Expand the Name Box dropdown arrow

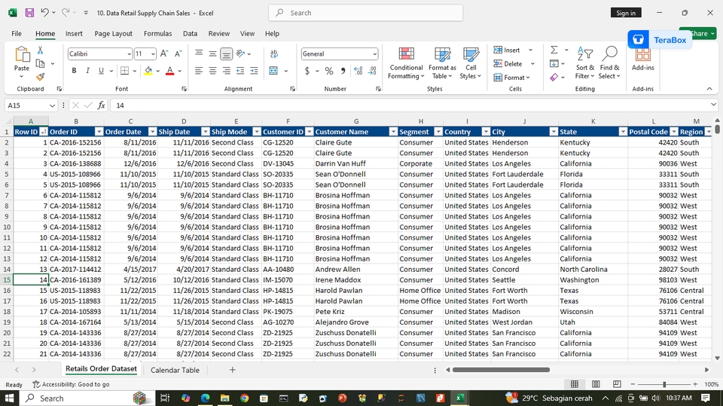pyautogui.click(x=52, y=105)
